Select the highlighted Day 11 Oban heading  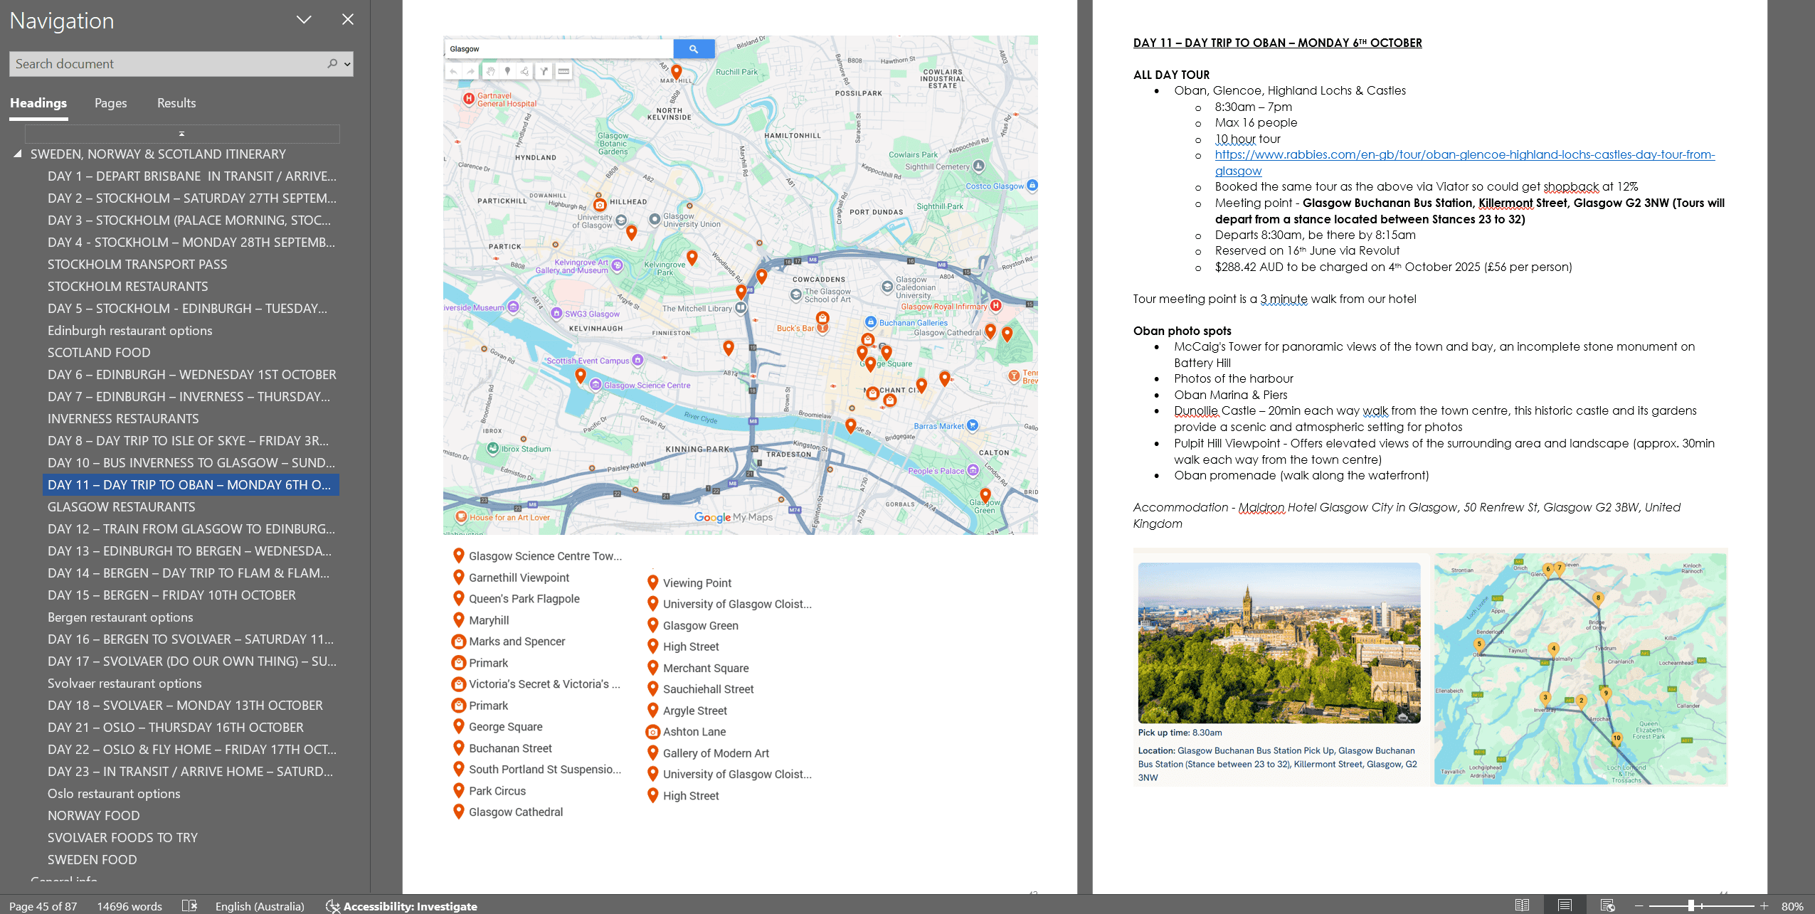[x=191, y=485]
